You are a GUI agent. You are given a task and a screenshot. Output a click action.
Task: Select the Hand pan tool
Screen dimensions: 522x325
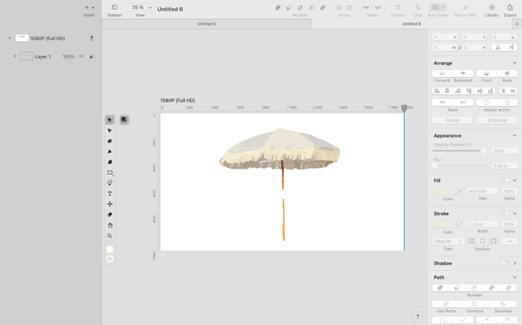[109, 226]
